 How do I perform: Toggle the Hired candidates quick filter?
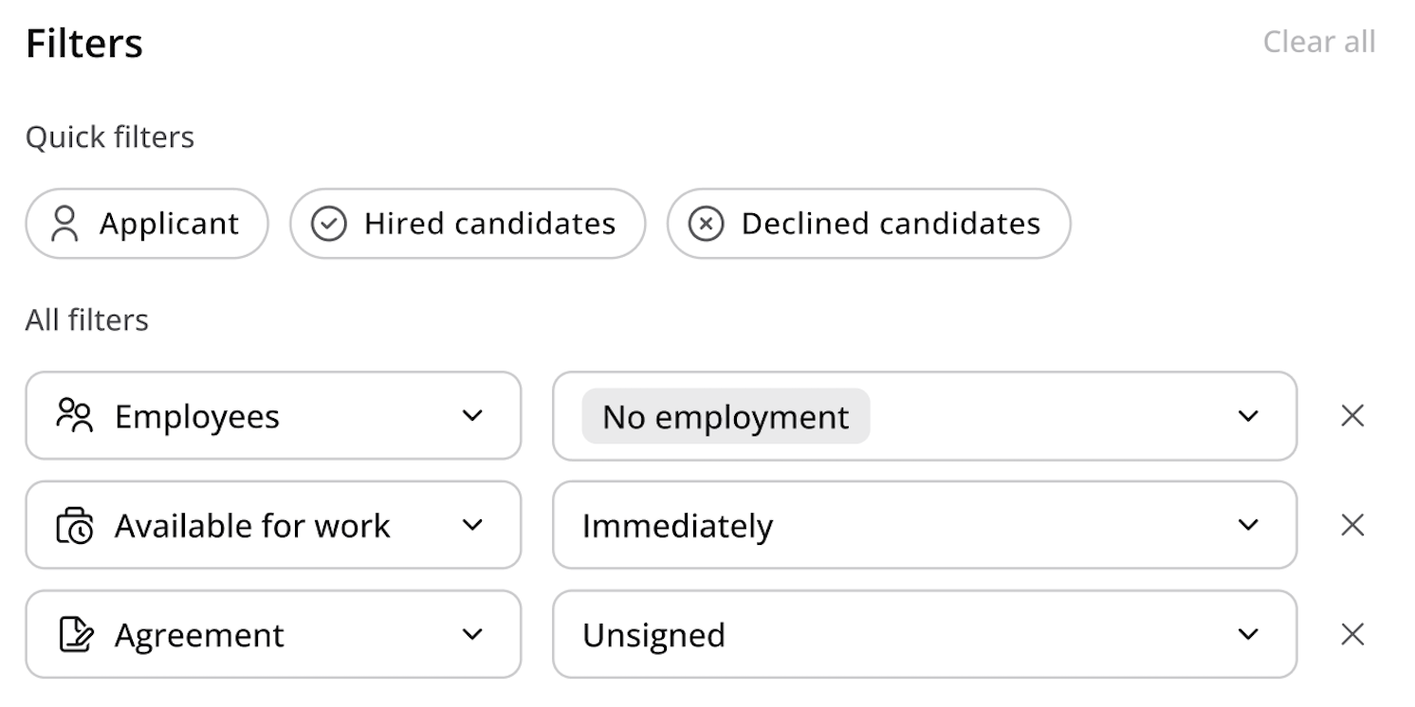pyautogui.click(x=468, y=225)
